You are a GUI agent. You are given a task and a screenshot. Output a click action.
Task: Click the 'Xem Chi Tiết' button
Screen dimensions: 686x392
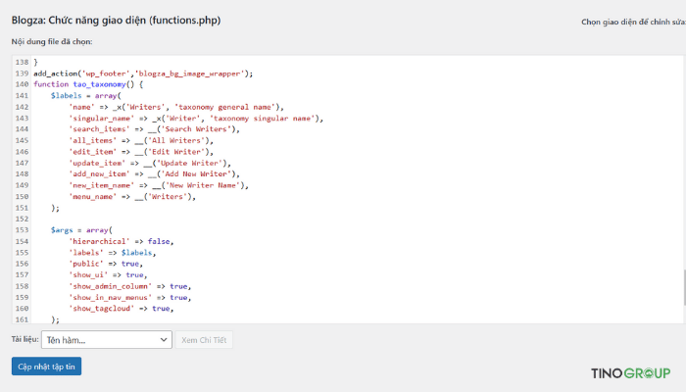tap(205, 340)
